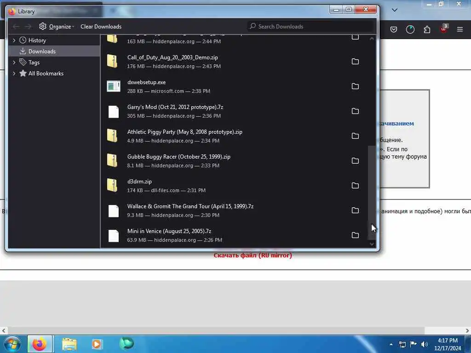
Task: Select All Bookmarks in the sidebar
Action: point(54,74)
